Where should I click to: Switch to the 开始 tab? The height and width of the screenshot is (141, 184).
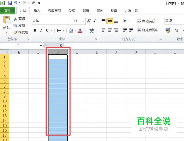point(23,11)
